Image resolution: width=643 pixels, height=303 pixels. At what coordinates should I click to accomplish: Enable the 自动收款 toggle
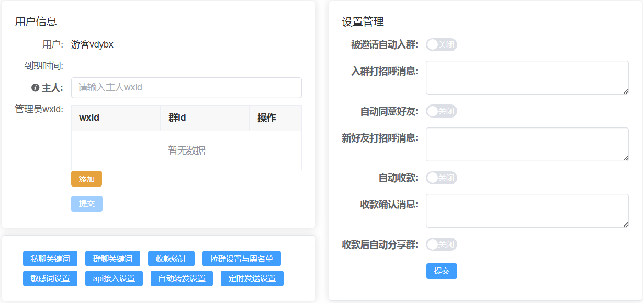tap(441, 178)
